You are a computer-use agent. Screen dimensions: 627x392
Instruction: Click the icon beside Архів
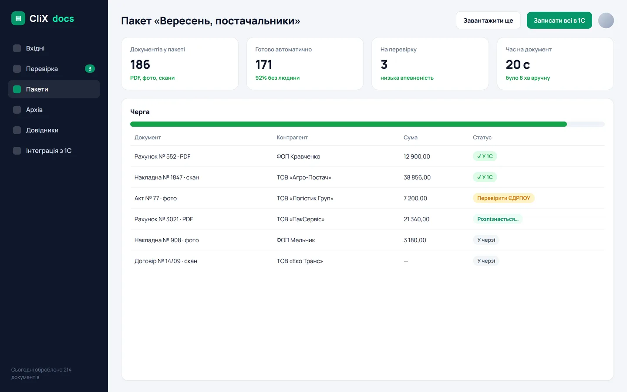tap(17, 110)
